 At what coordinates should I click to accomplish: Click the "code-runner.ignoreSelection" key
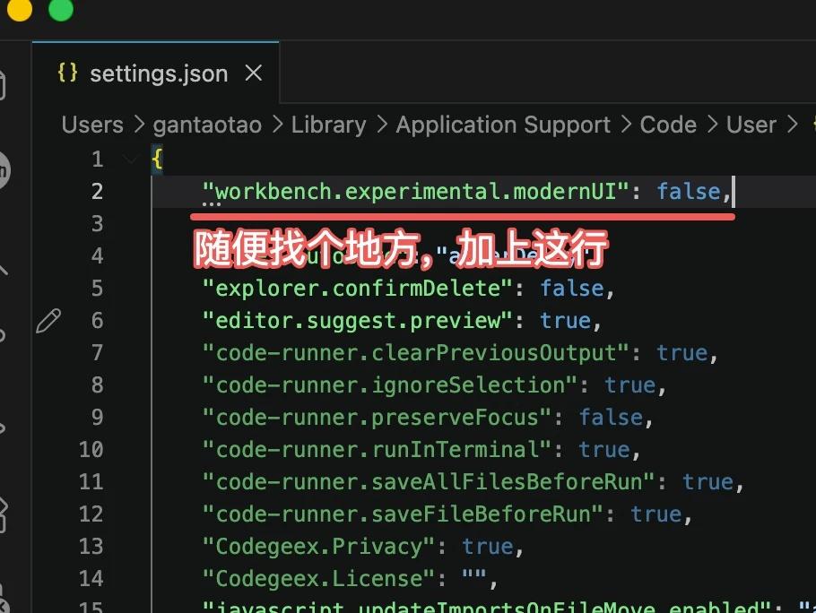coord(390,385)
